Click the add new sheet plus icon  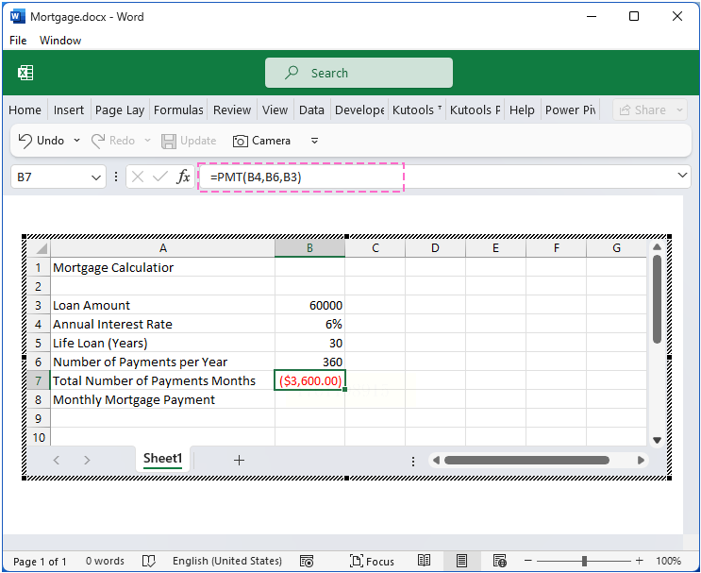239,460
